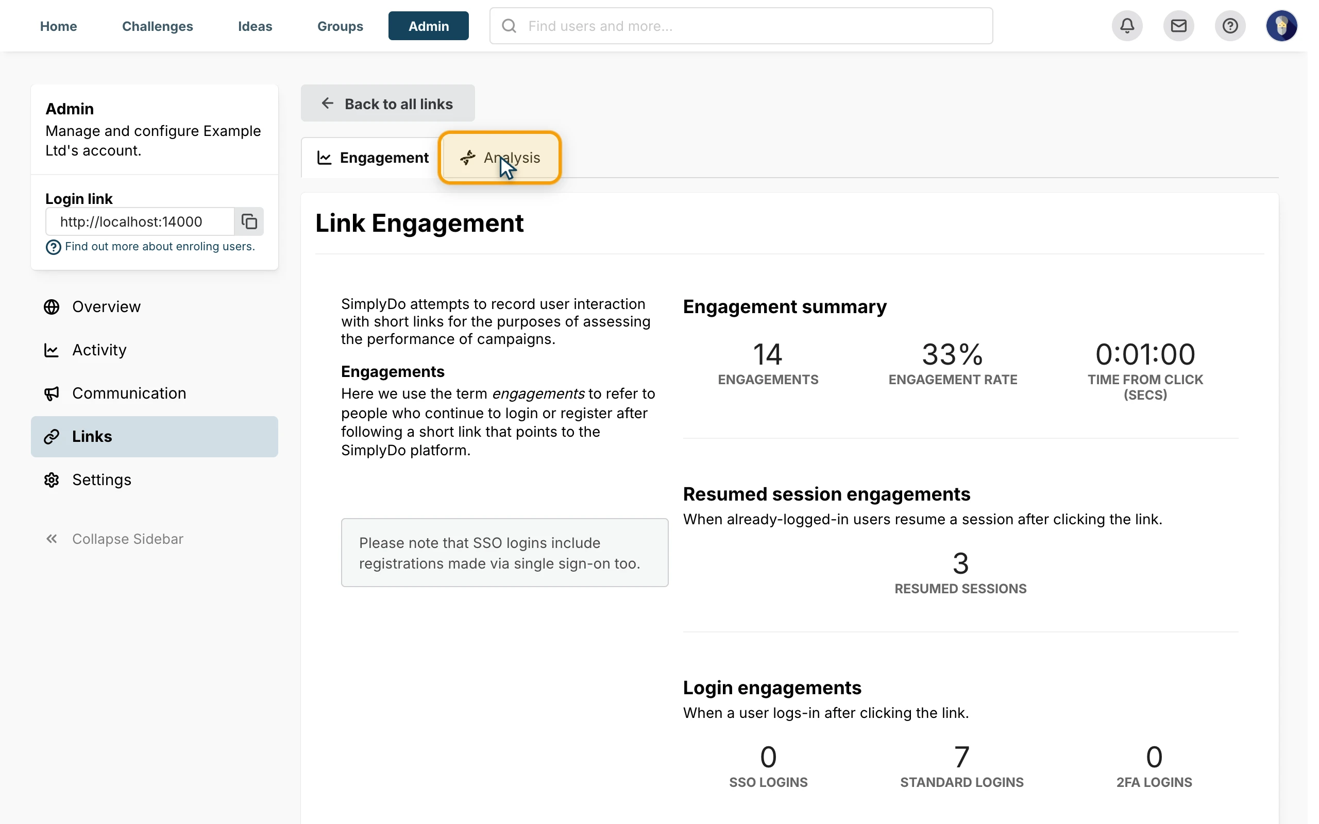Viewport: 1319px width, 824px height.
Task: Click the 0:01:00 time from click value
Action: 1144,354
